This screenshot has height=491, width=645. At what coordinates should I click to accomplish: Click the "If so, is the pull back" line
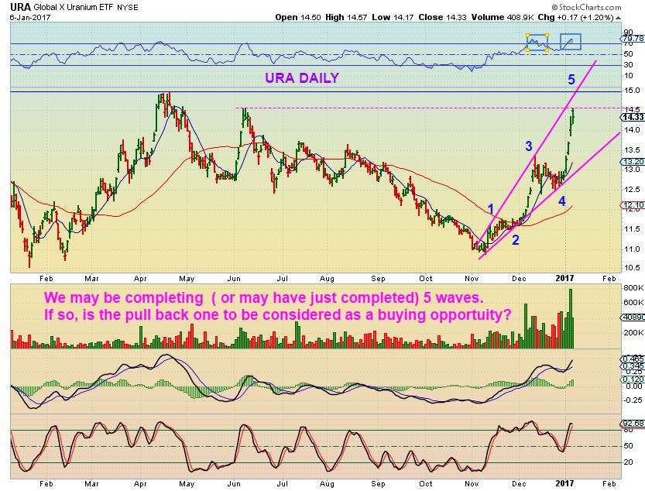(x=278, y=315)
